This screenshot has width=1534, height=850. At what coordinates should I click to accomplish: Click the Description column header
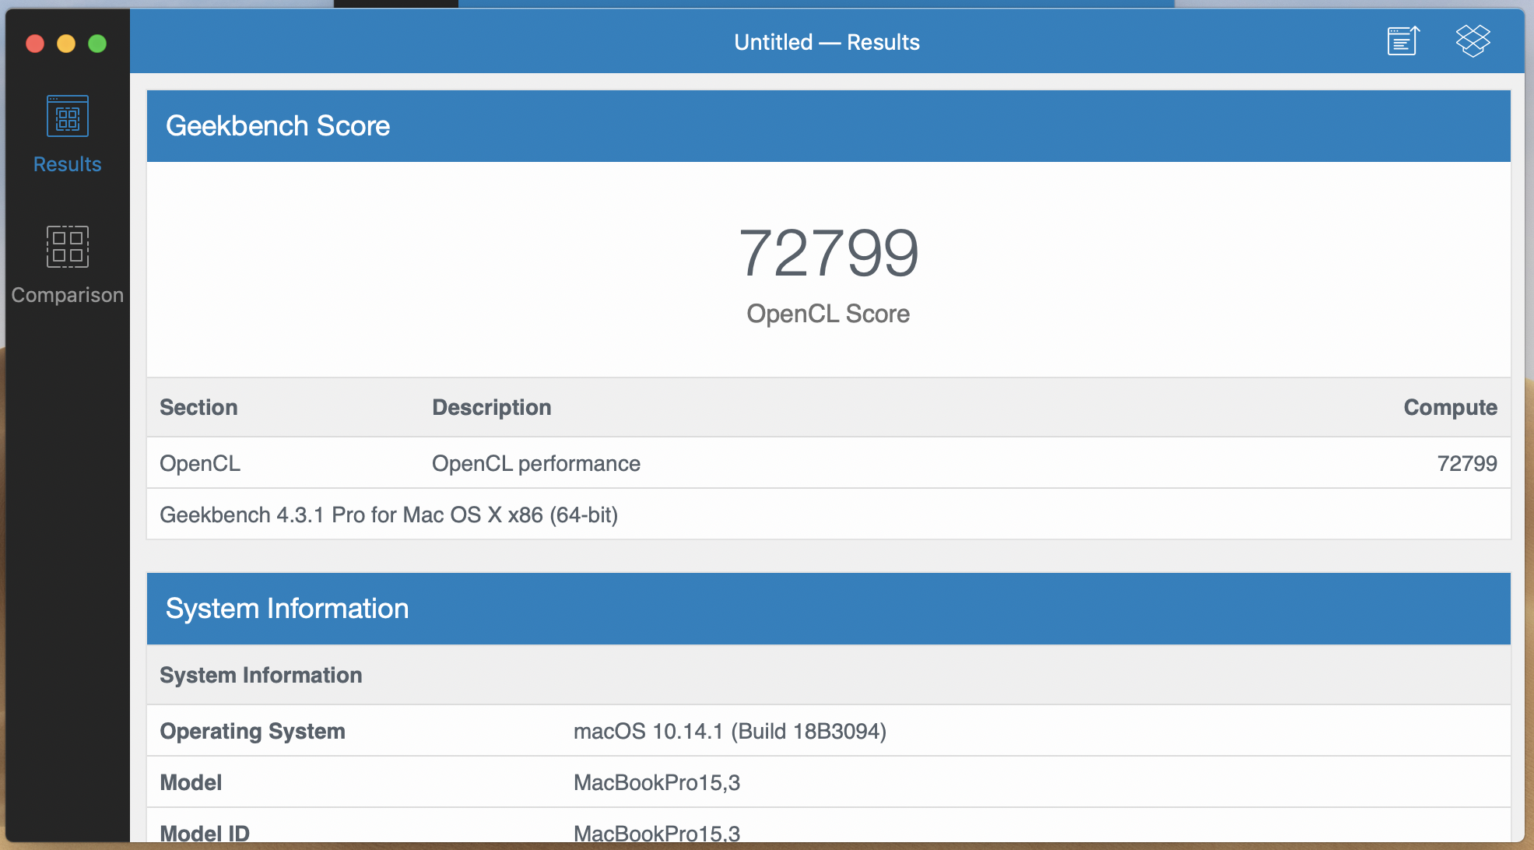click(x=492, y=408)
